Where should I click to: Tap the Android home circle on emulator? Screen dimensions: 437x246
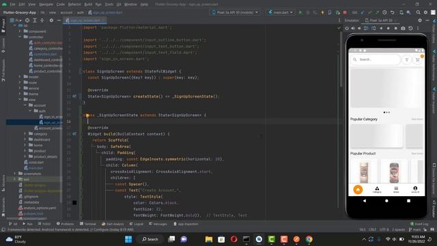click(386, 200)
